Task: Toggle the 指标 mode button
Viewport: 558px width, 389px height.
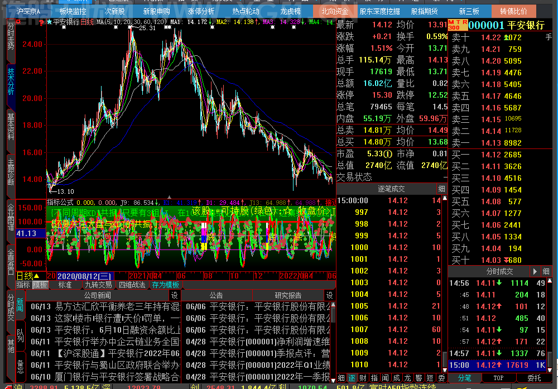Action: pyautogui.click(x=23, y=285)
